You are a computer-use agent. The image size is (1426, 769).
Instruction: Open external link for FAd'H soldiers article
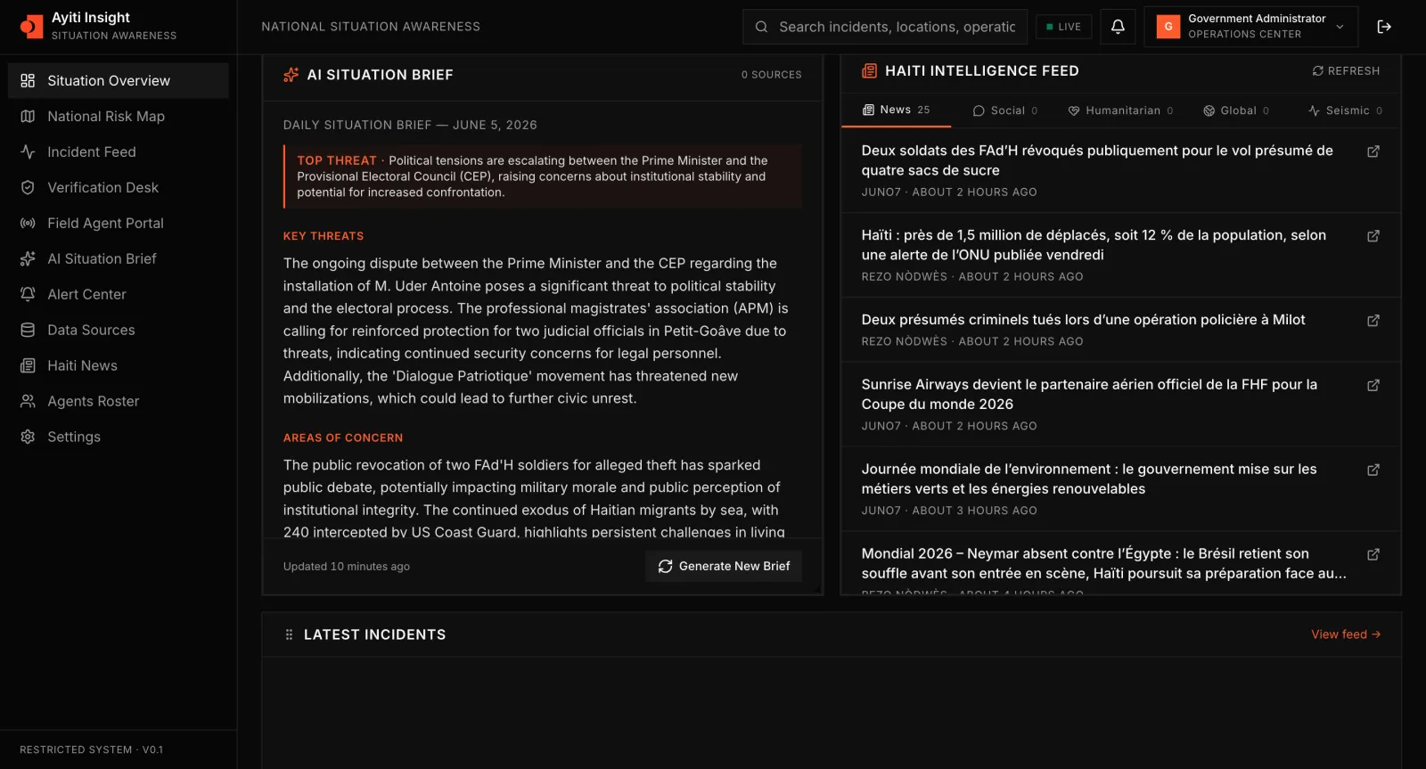(1373, 151)
